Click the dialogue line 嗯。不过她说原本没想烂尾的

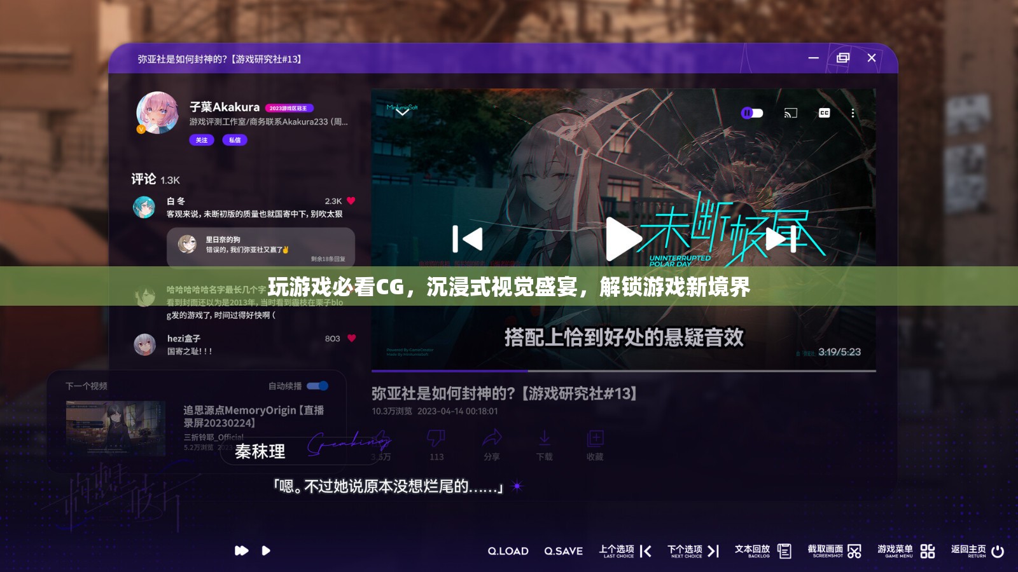389,487
